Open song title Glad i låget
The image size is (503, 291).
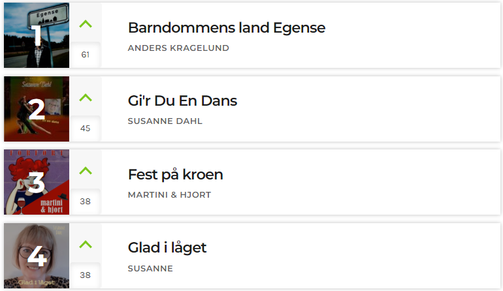167,248
